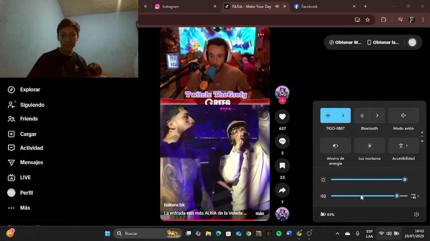Share the video with the arrow icon
The width and height of the screenshot is (430, 241).
coord(282,190)
